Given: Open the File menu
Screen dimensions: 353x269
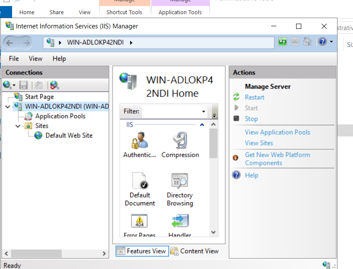Looking at the screenshot, I should pyautogui.click(x=14, y=59).
